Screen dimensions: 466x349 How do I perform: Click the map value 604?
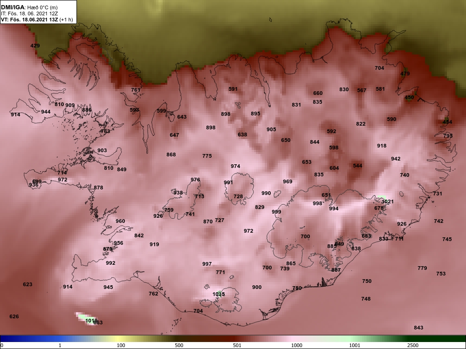tap(334, 168)
